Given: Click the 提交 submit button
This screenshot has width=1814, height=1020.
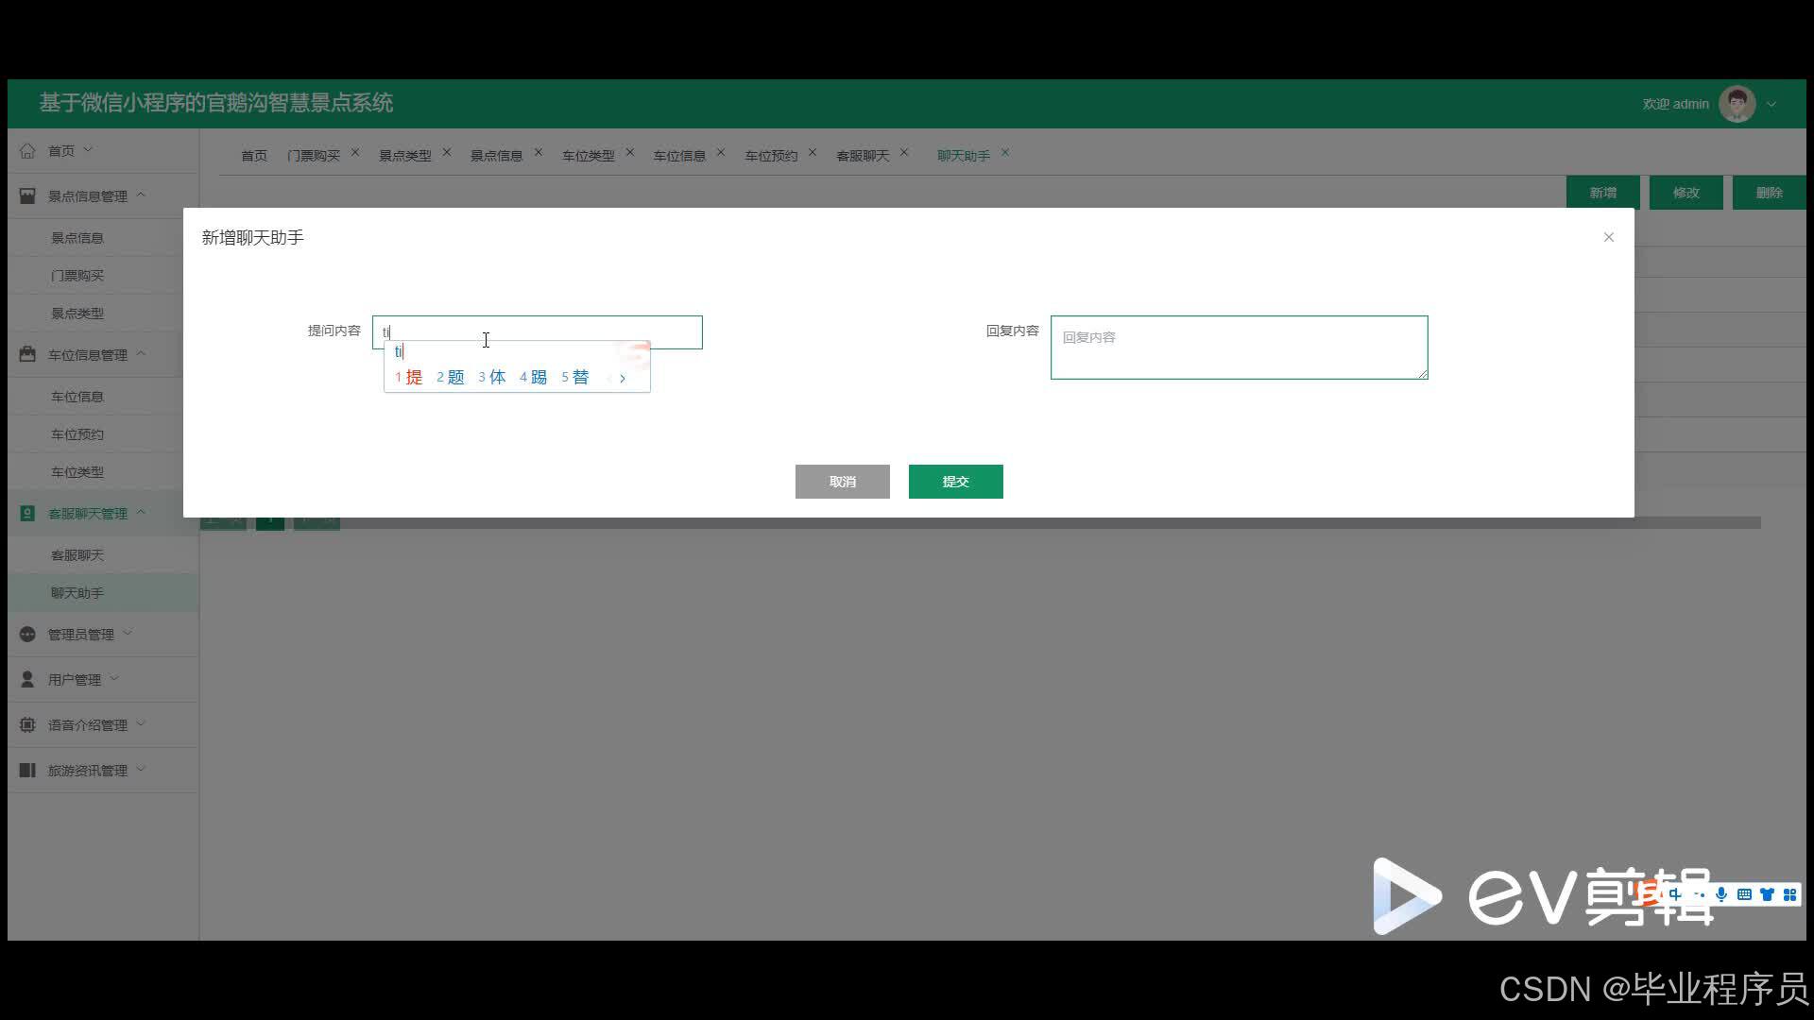Looking at the screenshot, I should click(x=955, y=482).
